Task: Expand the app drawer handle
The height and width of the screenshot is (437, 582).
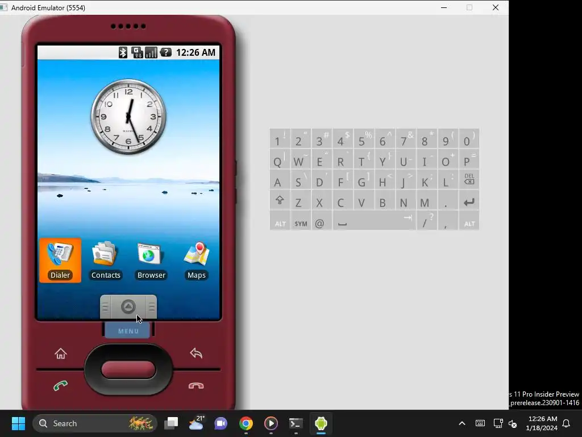Action: click(x=128, y=307)
